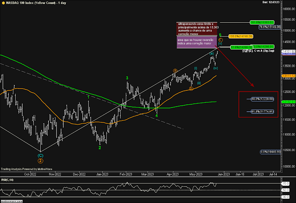The height and width of the screenshot is (203, 296).
Task: Click the orange circled a wave label
Action: click(175, 71)
